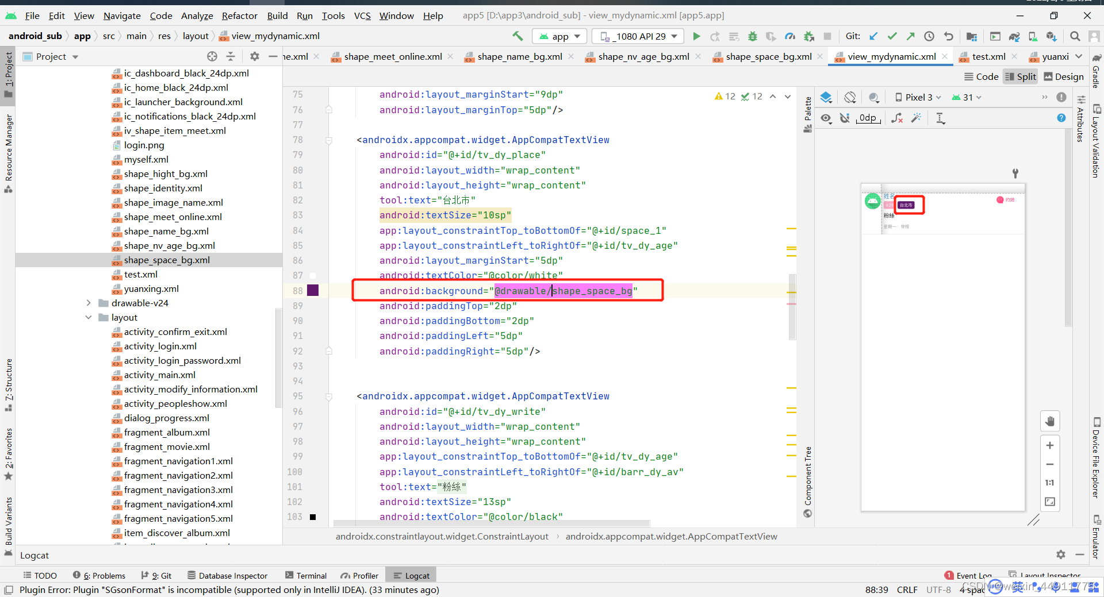This screenshot has width=1104, height=597.
Task: Commit changes with the Git checkmark
Action: (x=892, y=36)
